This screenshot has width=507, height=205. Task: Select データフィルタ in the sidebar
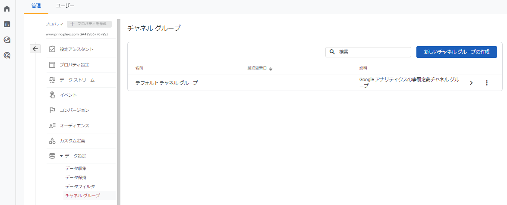click(x=80, y=186)
